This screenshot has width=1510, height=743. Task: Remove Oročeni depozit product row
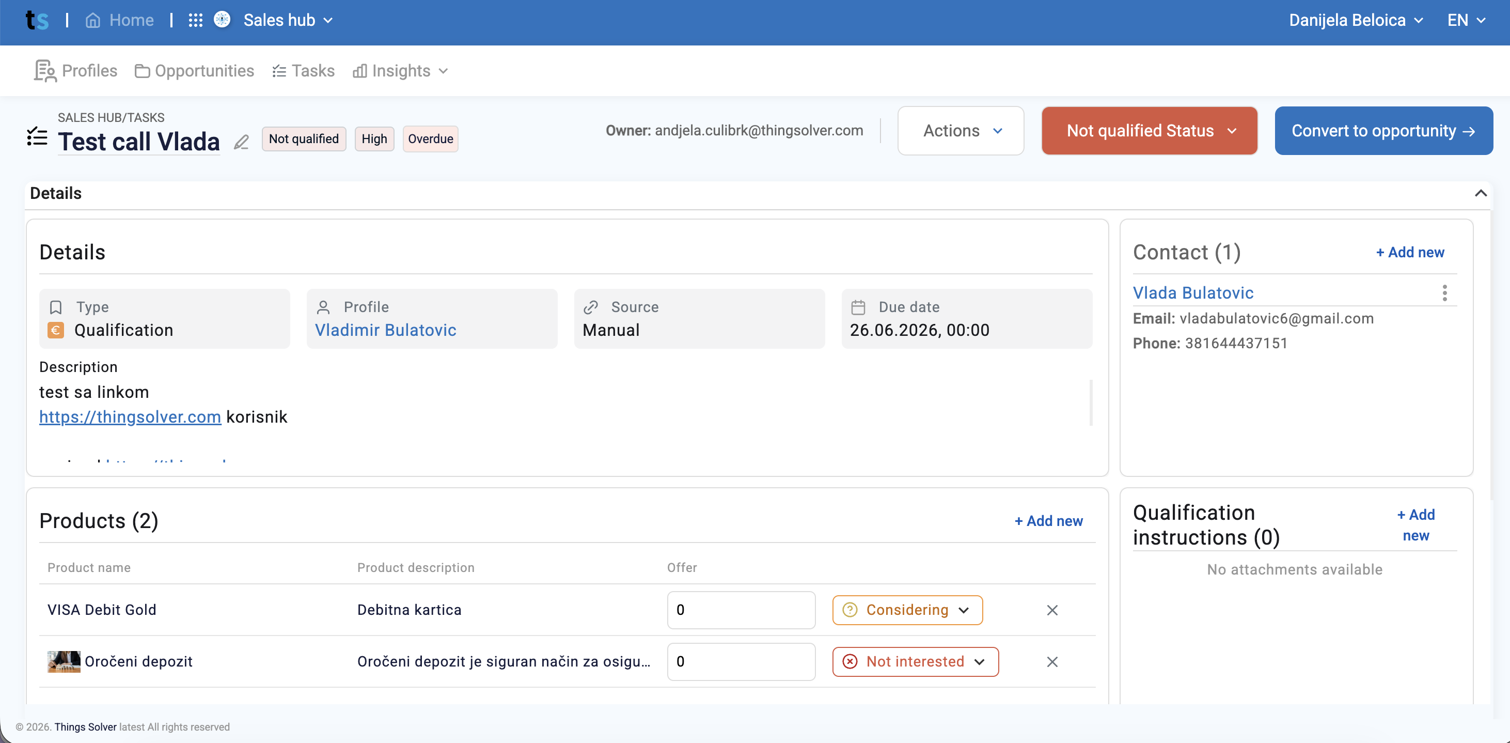click(x=1052, y=662)
